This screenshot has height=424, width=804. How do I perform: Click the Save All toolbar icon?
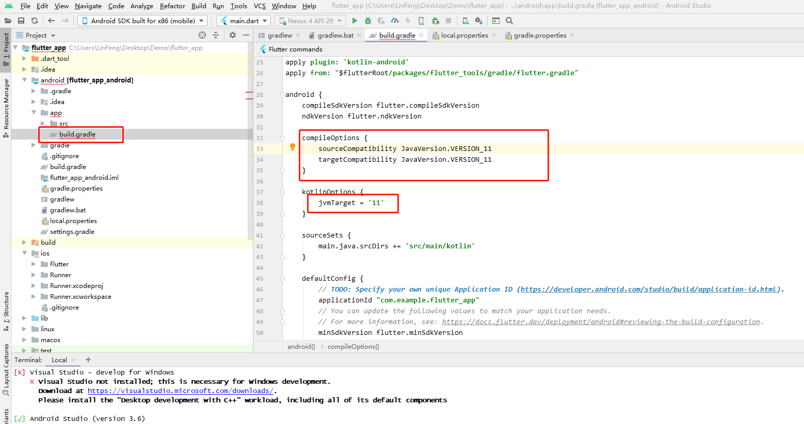coord(21,21)
